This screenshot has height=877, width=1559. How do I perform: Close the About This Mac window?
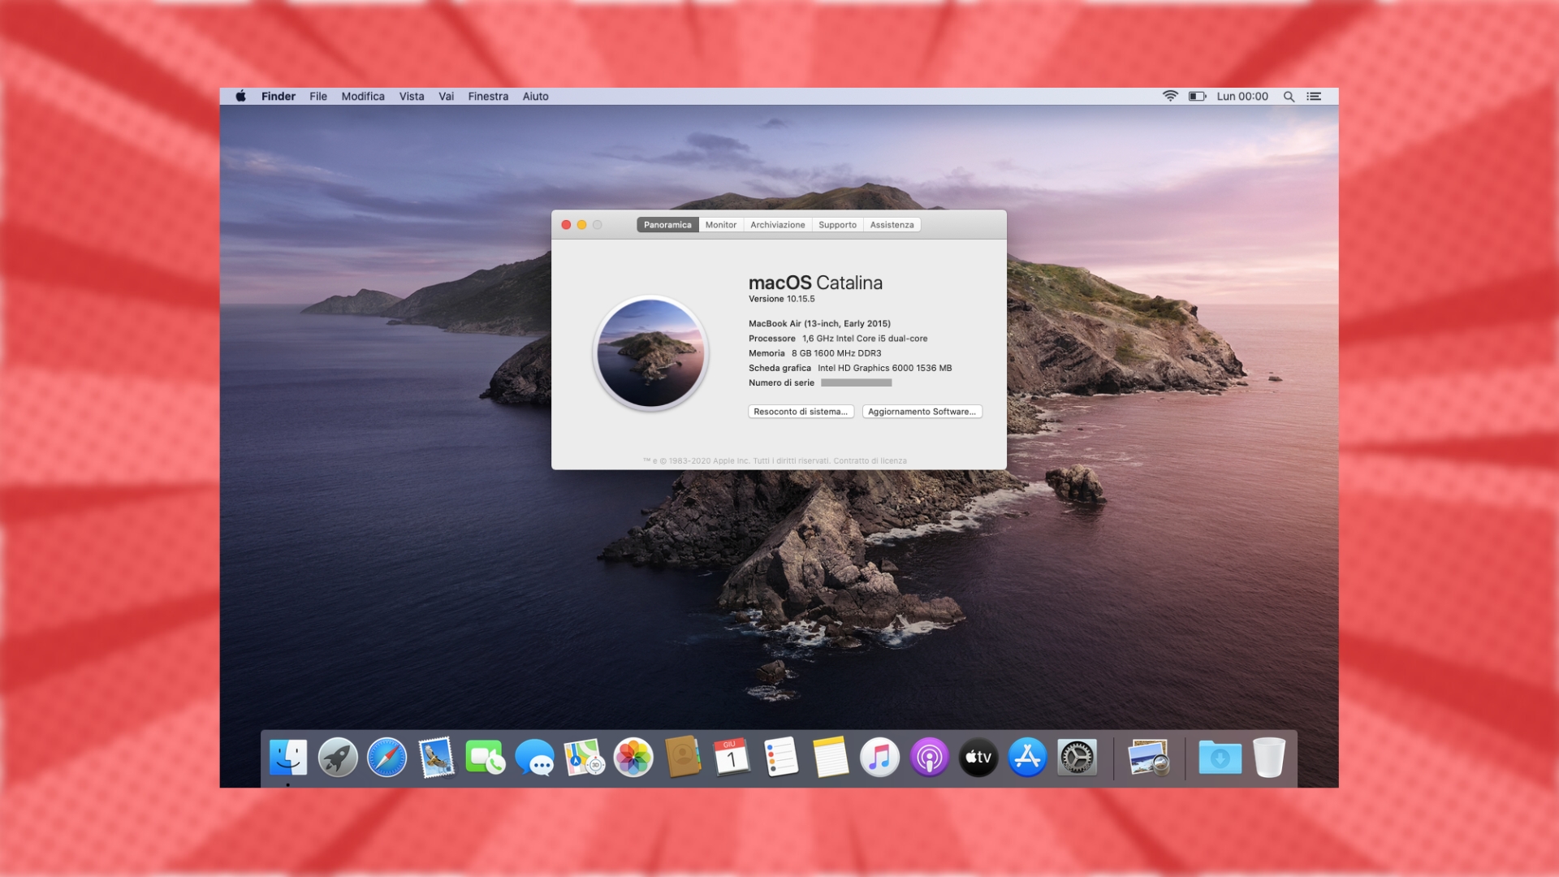point(566,225)
